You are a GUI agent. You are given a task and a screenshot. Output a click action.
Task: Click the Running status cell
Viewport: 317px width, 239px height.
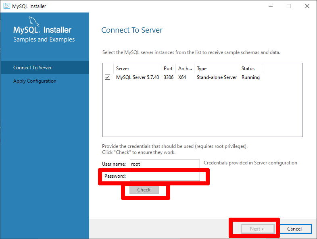click(x=250, y=77)
